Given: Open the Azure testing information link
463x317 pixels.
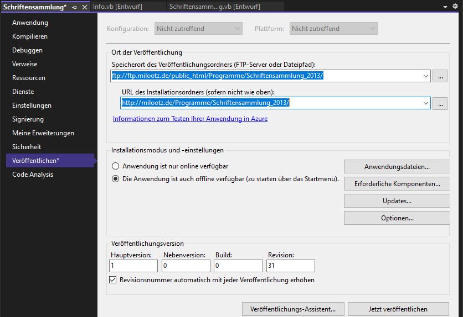Looking at the screenshot, I should (190, 119).
